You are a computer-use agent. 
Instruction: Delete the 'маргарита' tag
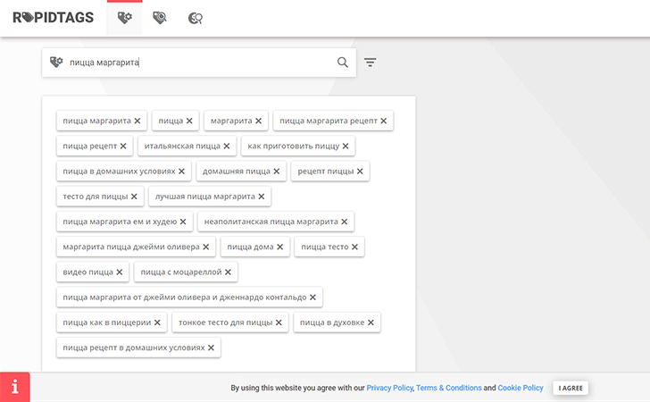tap(259, 121)
